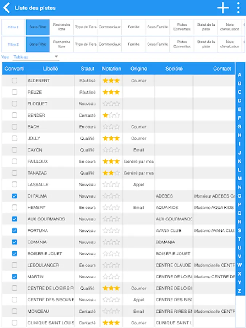Click SENDER one-star rating
This screenshot has height=328, width=246.
point(111,115)
